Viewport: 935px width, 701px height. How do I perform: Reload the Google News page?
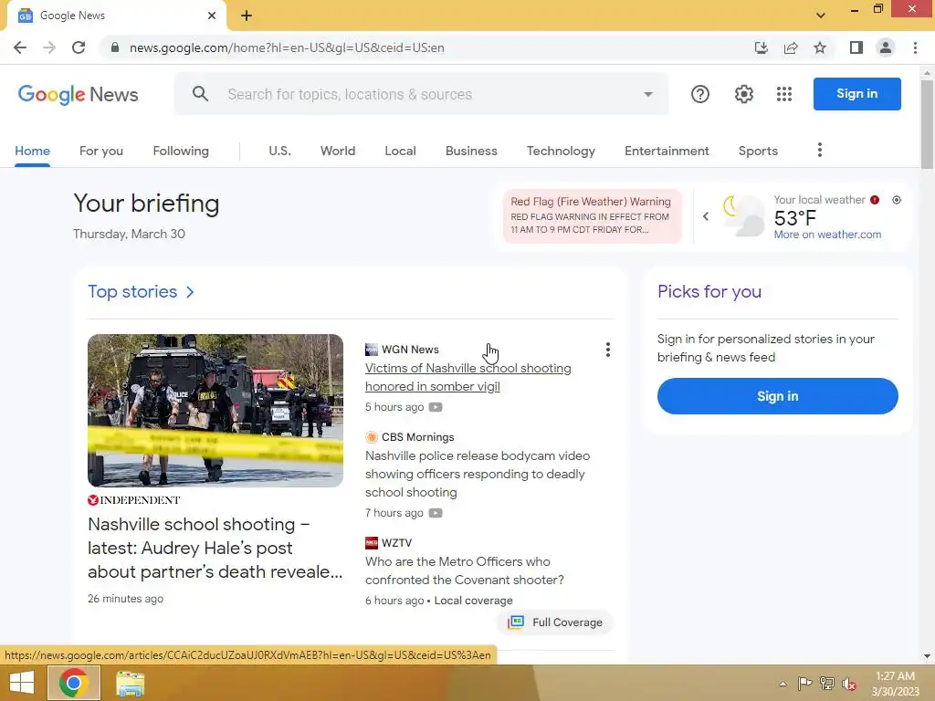[x=79, y=47]
